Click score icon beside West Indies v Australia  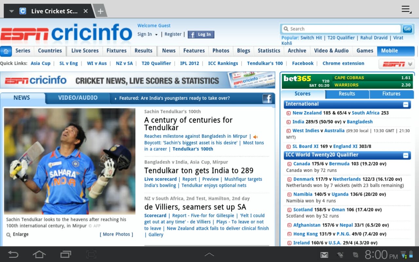coord(289,131)
